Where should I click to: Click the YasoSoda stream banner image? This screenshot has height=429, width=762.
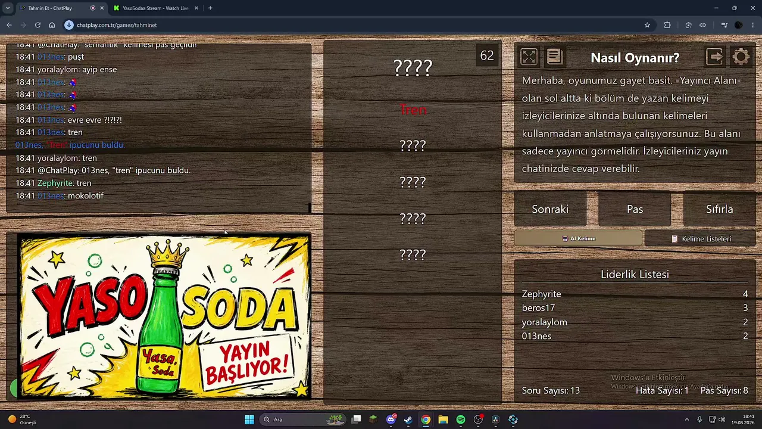164,316
